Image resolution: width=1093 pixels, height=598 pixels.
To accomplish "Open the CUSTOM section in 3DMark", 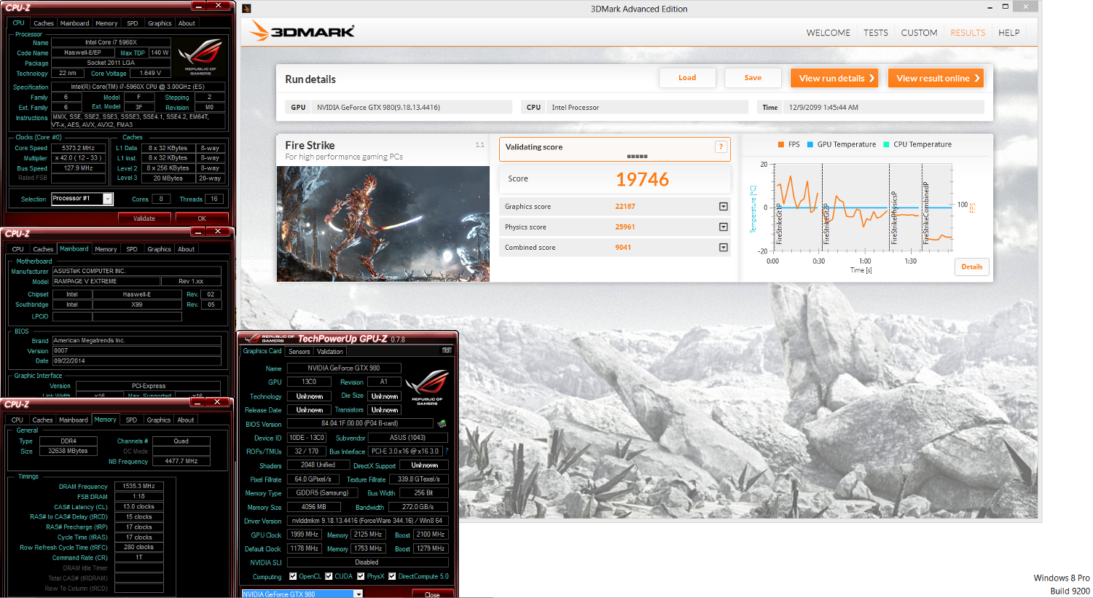I will point(919,33).
